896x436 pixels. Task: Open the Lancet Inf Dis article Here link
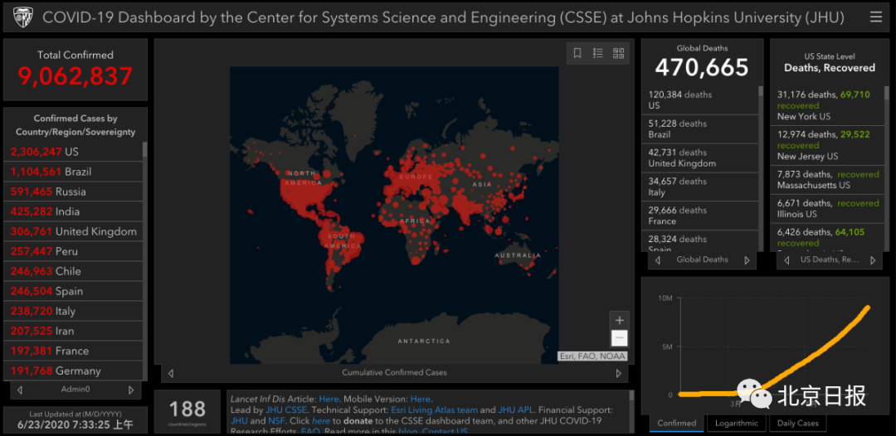click(x=329, y=399)
